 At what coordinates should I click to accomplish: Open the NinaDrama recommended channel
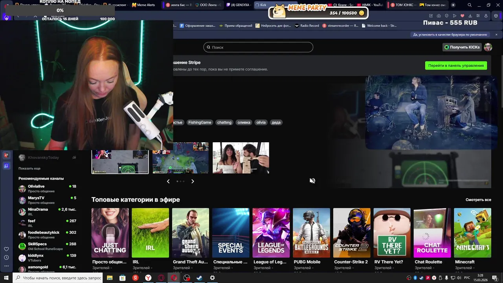(x=47, y=211)
